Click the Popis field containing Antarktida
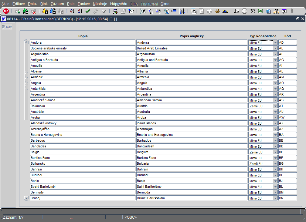The height and width of the screenshot is (222, 306). 83,89
